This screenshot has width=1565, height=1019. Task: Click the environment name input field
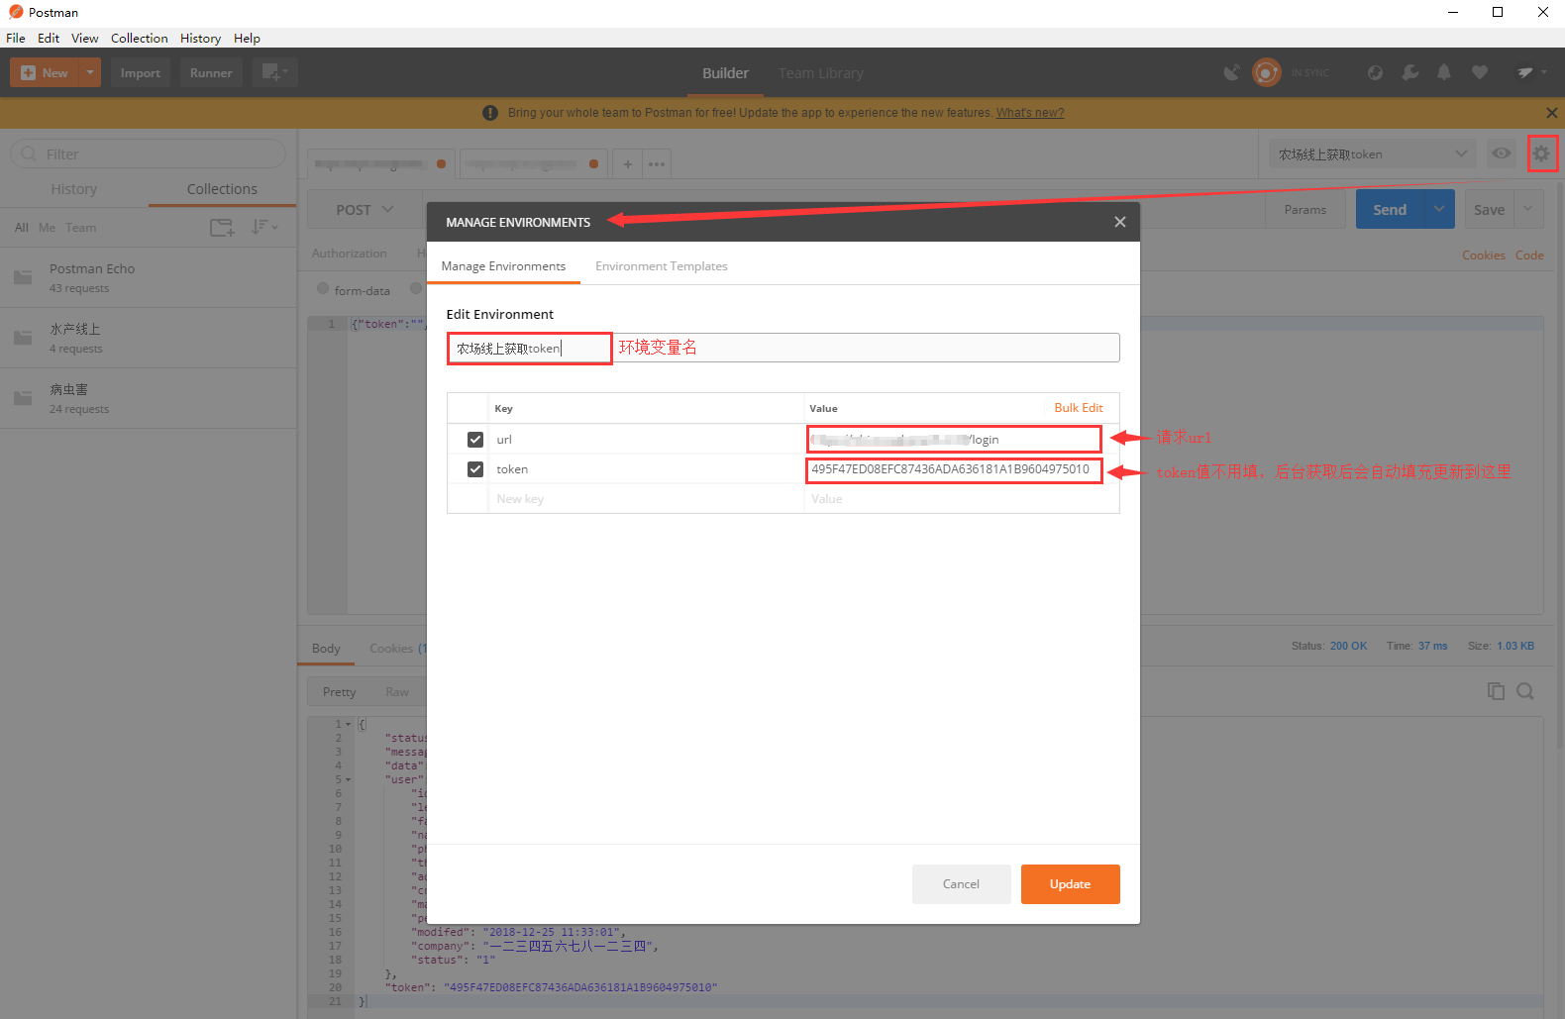coord(782,348)
